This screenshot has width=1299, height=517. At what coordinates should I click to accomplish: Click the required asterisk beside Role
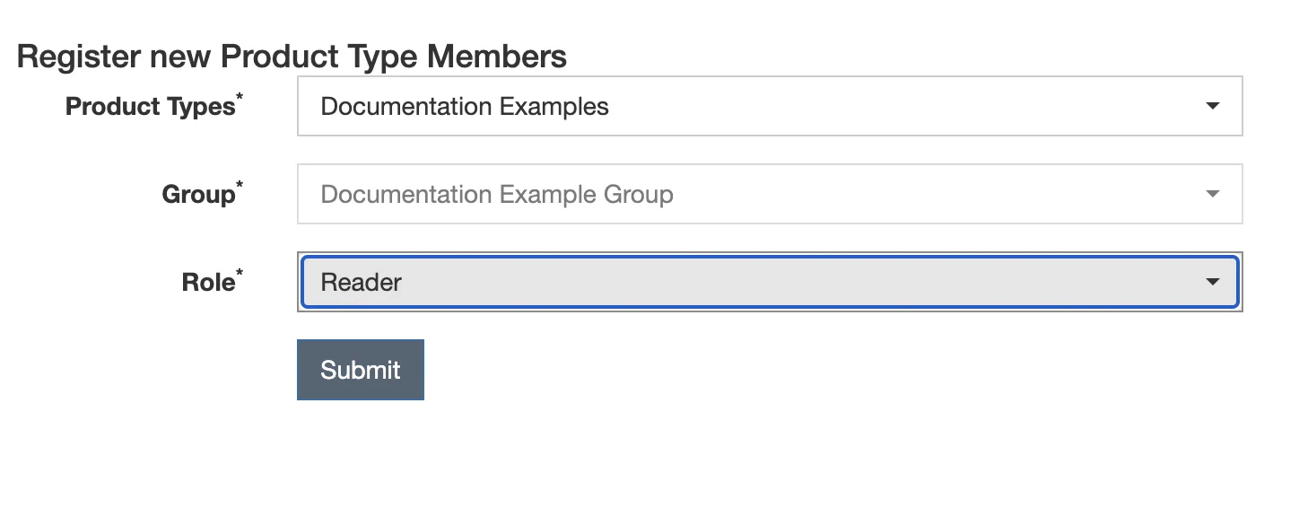pos(240,274)
